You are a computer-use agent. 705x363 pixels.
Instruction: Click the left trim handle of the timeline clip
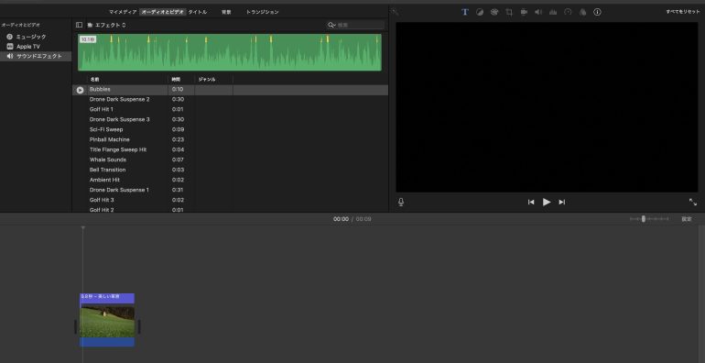coord(76,327)
